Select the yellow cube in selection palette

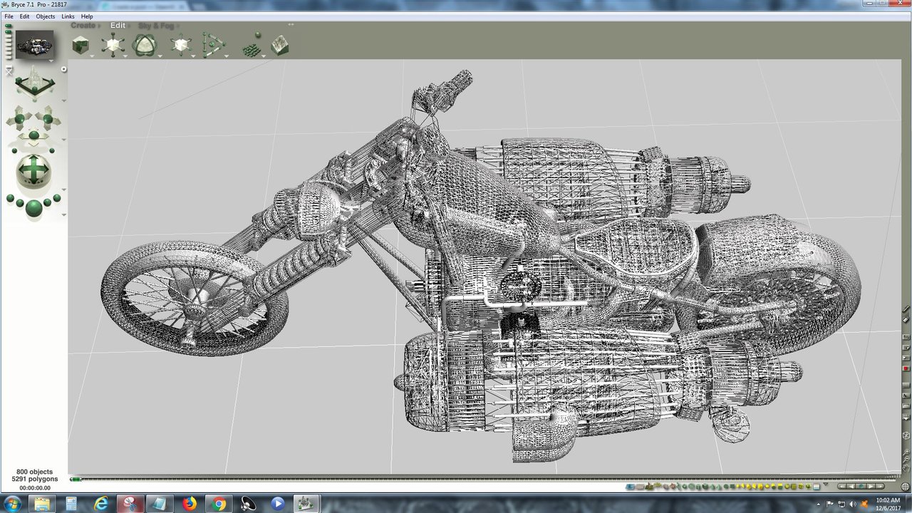[x=761, y=487]
